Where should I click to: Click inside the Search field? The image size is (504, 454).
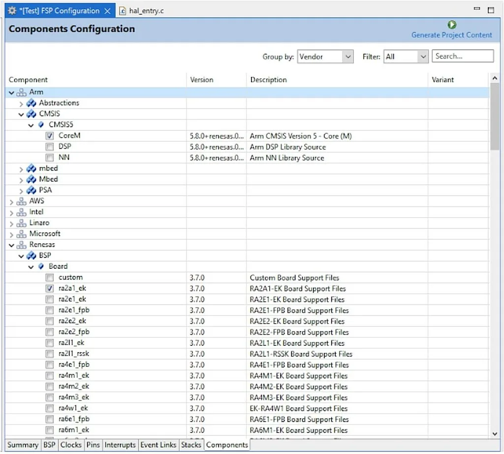coord(463,56)
